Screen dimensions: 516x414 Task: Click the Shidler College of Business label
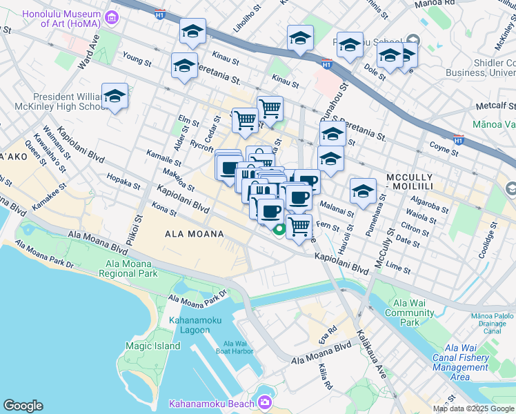[481, 68]
